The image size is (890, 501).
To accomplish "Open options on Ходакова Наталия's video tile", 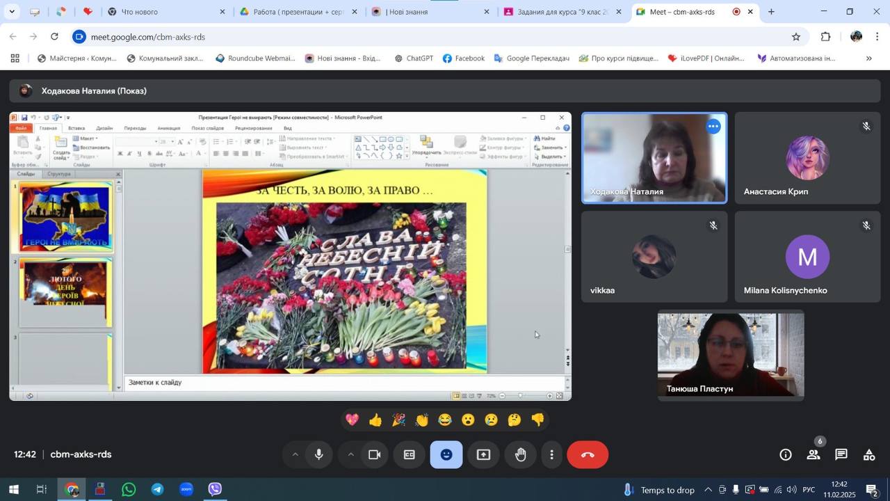I will (713, 126).
